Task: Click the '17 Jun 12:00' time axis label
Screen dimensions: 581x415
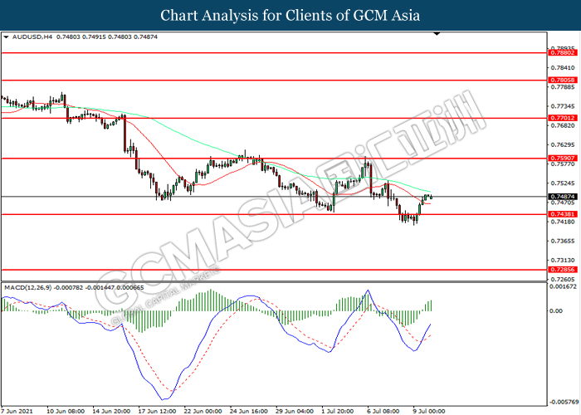Action: (155, 409)
